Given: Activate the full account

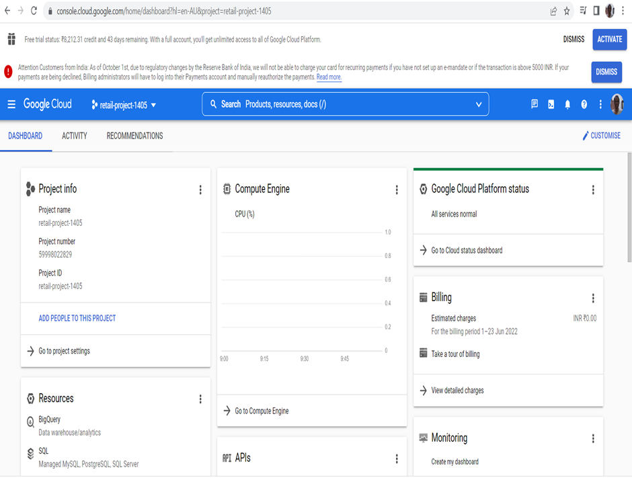Looking at the screenshot, I should (609, 40).
